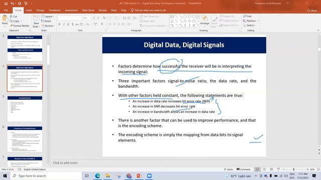Start slideshow from beginning toolbar icon
Screen dimensions: 321x180
point(26,3)
